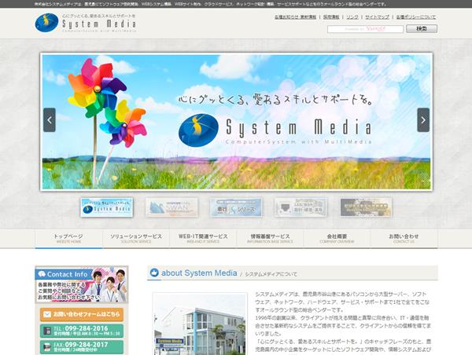
Task: Click the envelope icon on contact form button
Action: pyautogui.click(x=47, y=314)
